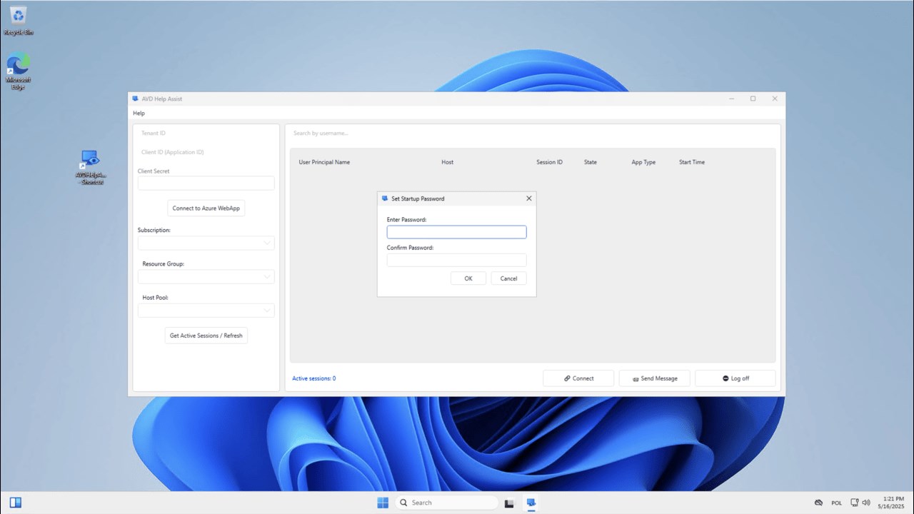914x514 pixels.
Task: Open the Help menu
Action: [x=139, y=113]
